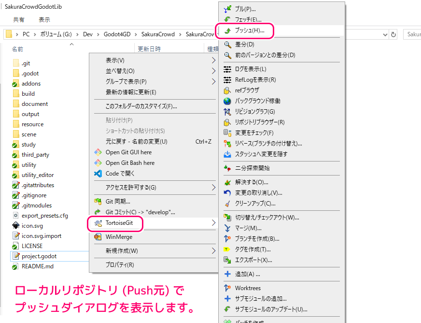
Task: Click the stash (スタッシュへ変更を隠す) icon
Action: (x=228, y=154)
